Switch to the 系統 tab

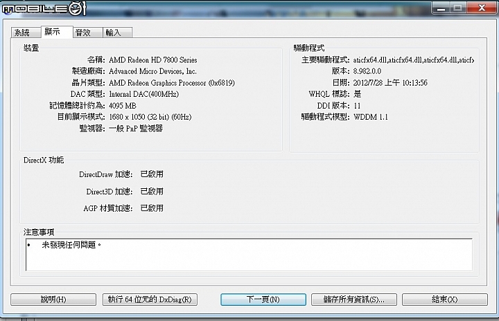click(26, 33)
